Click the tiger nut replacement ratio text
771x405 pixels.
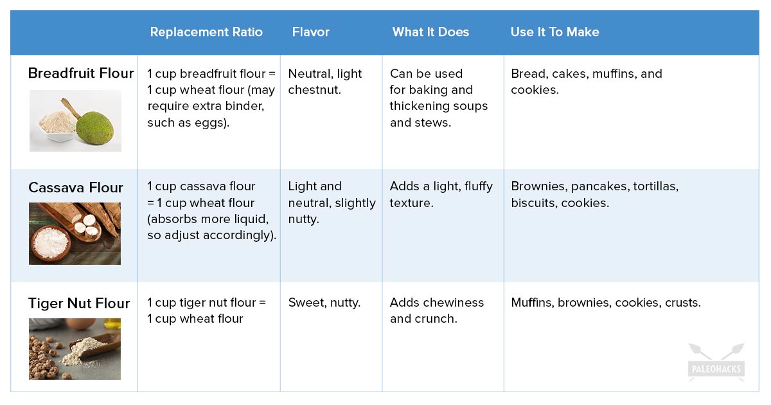pos(206,310)
